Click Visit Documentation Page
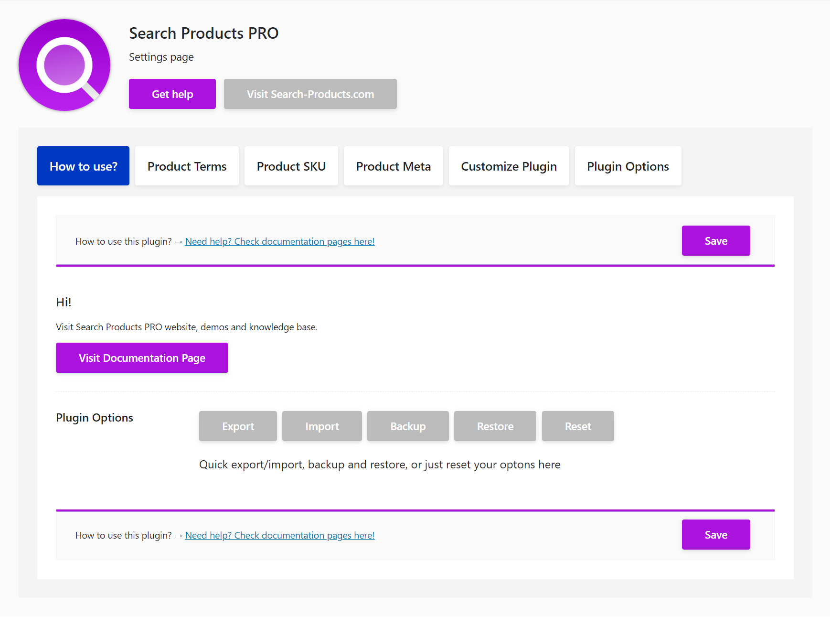 point(142,357)
